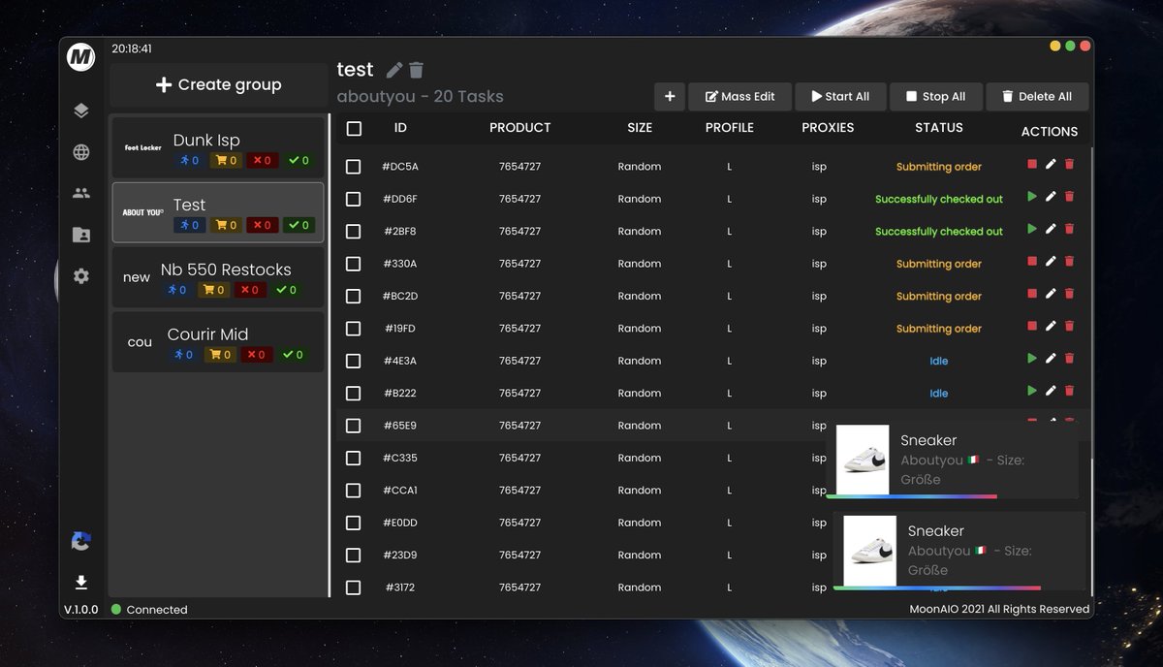
Task: Delete task #2BF8
Action: coord(1070,229)
